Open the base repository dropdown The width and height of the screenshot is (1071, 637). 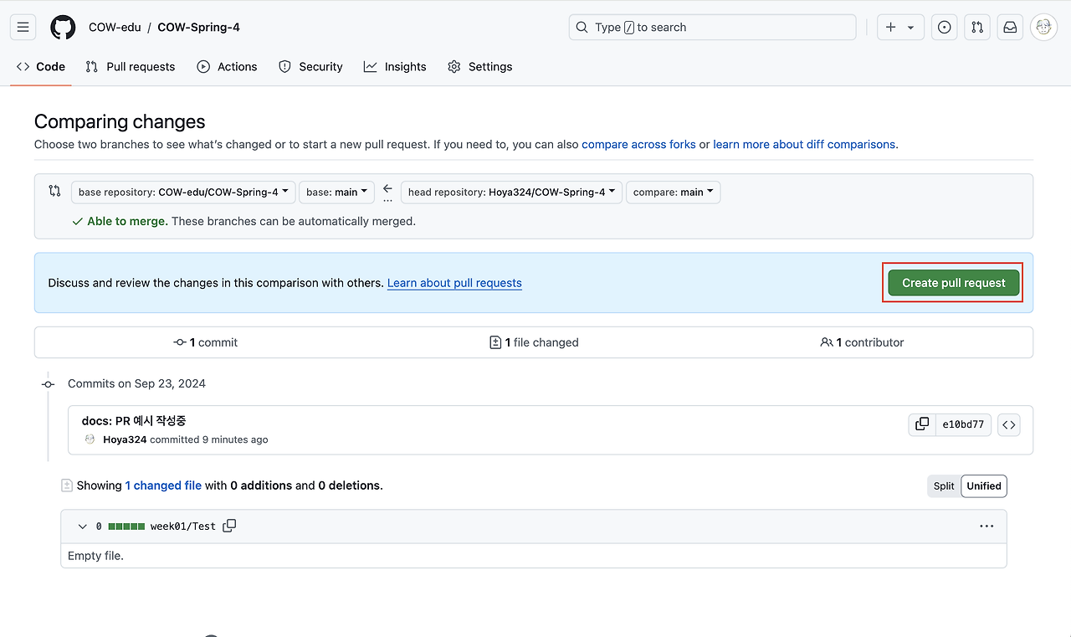[x=183, y=192]
